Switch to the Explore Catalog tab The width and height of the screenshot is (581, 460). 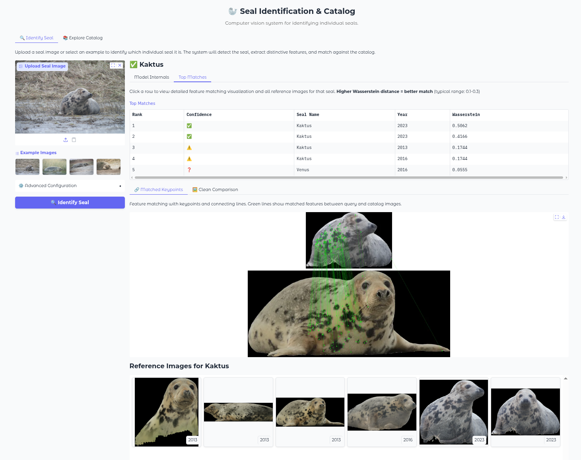[82, 38]
